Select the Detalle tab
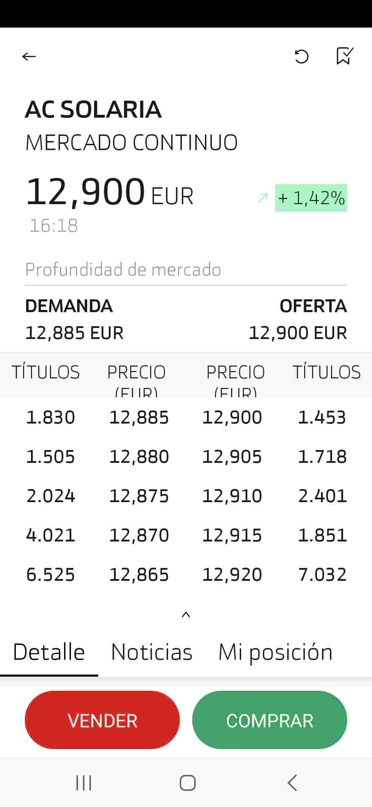This screenshot has height=807, width=372. tap(49, 652)
